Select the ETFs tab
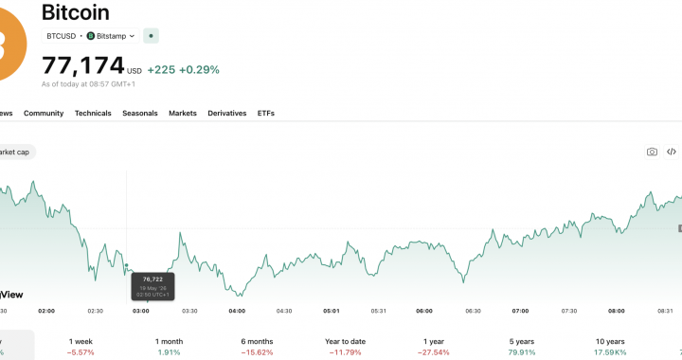 (x=266, y=113)
